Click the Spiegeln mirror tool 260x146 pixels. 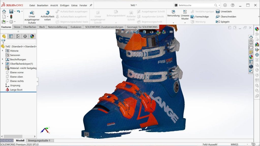tap(223, 22)
